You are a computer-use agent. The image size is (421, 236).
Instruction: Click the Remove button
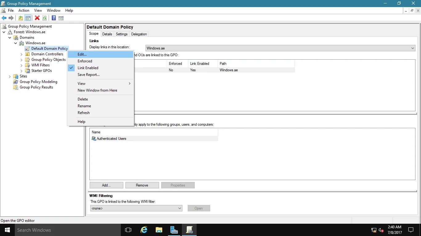(142, 185)
